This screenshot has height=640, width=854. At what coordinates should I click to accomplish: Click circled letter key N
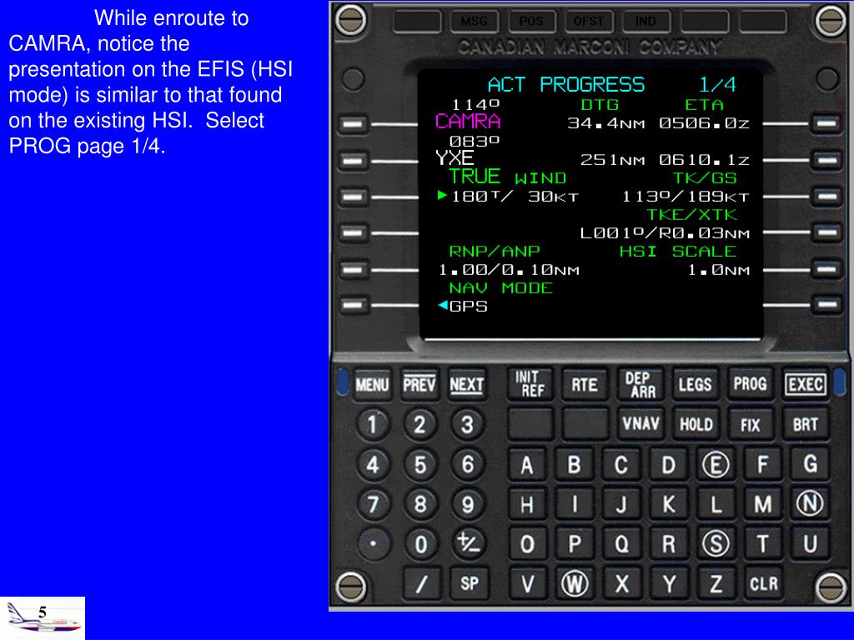pos(810,504)
